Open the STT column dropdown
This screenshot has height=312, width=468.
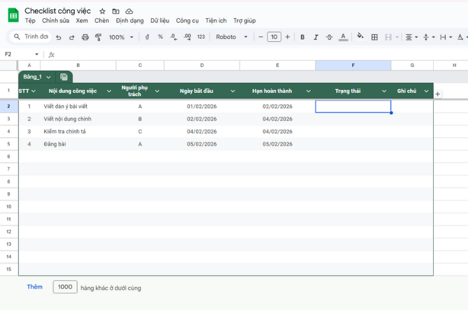coord(34,91)
